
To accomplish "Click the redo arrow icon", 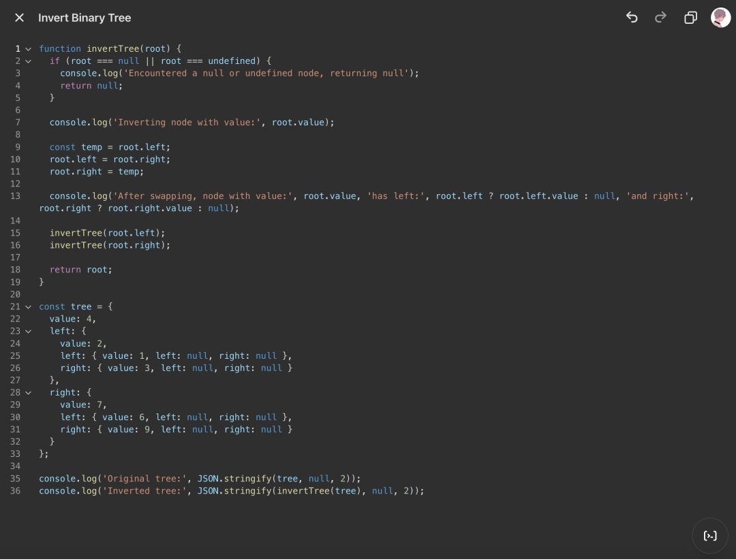I will [660, 18].
